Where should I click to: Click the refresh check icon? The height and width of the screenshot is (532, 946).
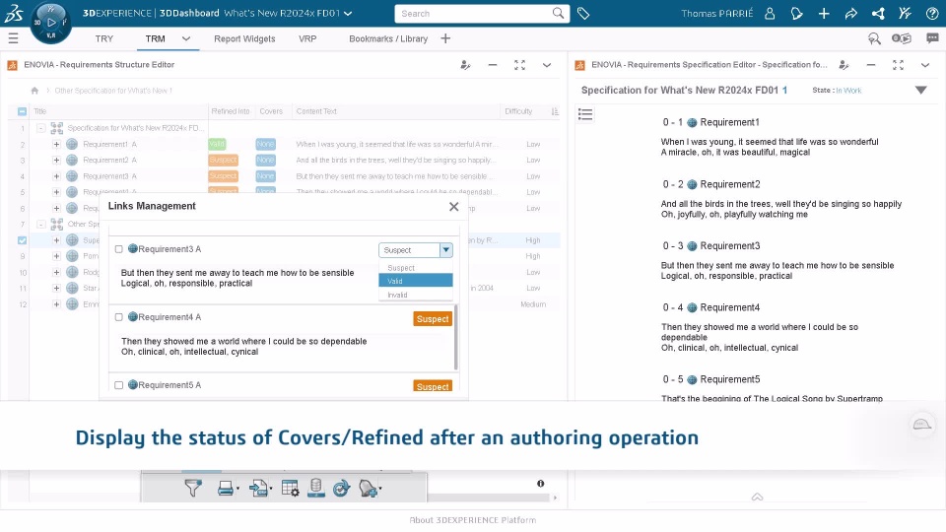[342, 488]
